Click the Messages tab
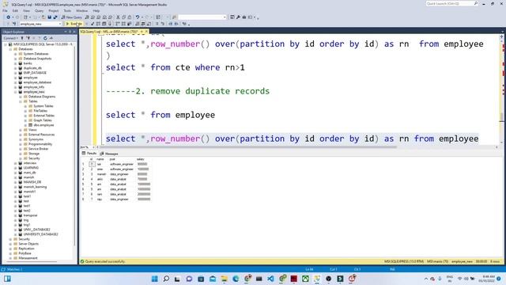The height and width of the screenshot is (285, 506). click(109, 154)
